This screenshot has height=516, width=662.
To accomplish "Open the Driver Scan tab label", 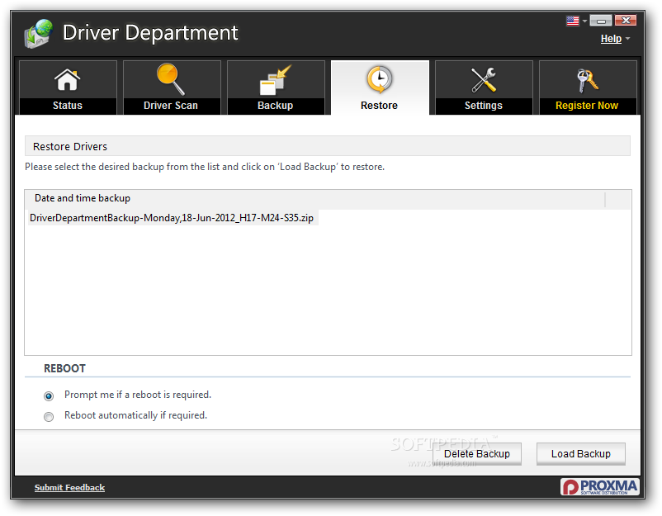I will pos(171,106).
